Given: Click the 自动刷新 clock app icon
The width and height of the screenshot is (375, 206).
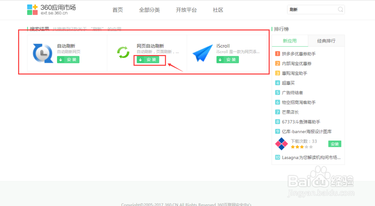Looking at the screenshot, I should (43, 53).
